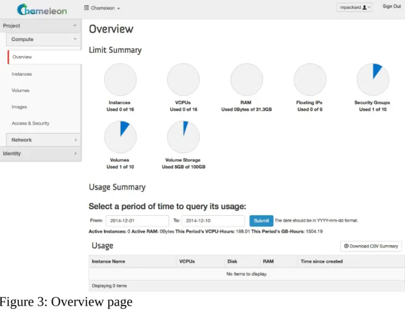405x318 pixels.
Task: Click the Floating IPs pie chart
Action: pos(310,80)
